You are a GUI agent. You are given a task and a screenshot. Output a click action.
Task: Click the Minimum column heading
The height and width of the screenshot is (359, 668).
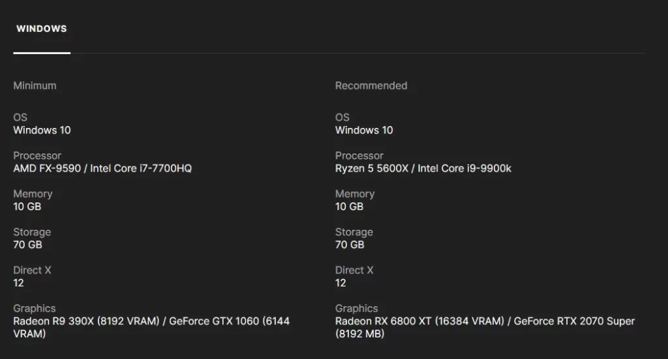tap(35, 86)
